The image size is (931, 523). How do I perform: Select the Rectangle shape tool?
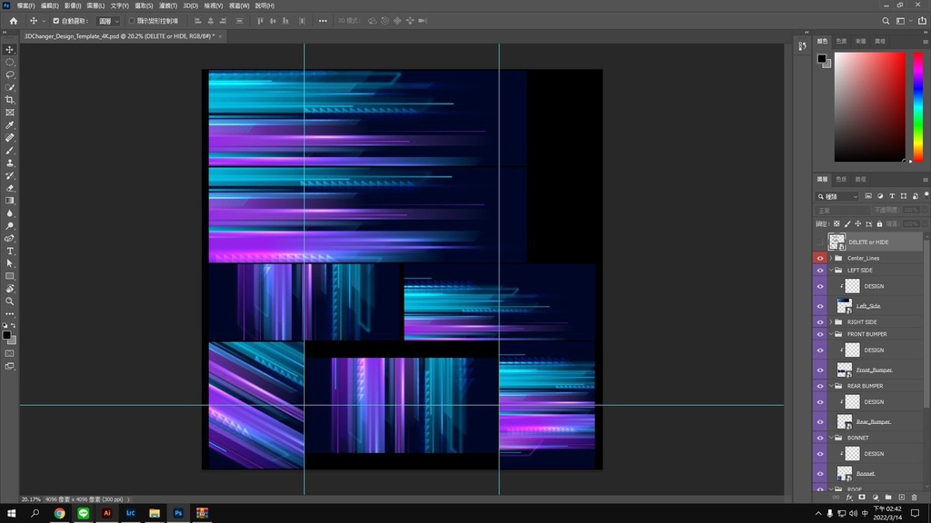10,276
